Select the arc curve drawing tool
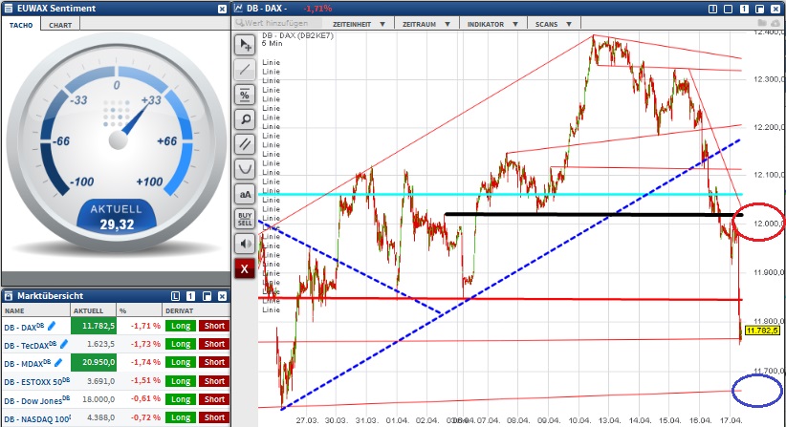This screenshot has height=427, width=786. [245, 169]
